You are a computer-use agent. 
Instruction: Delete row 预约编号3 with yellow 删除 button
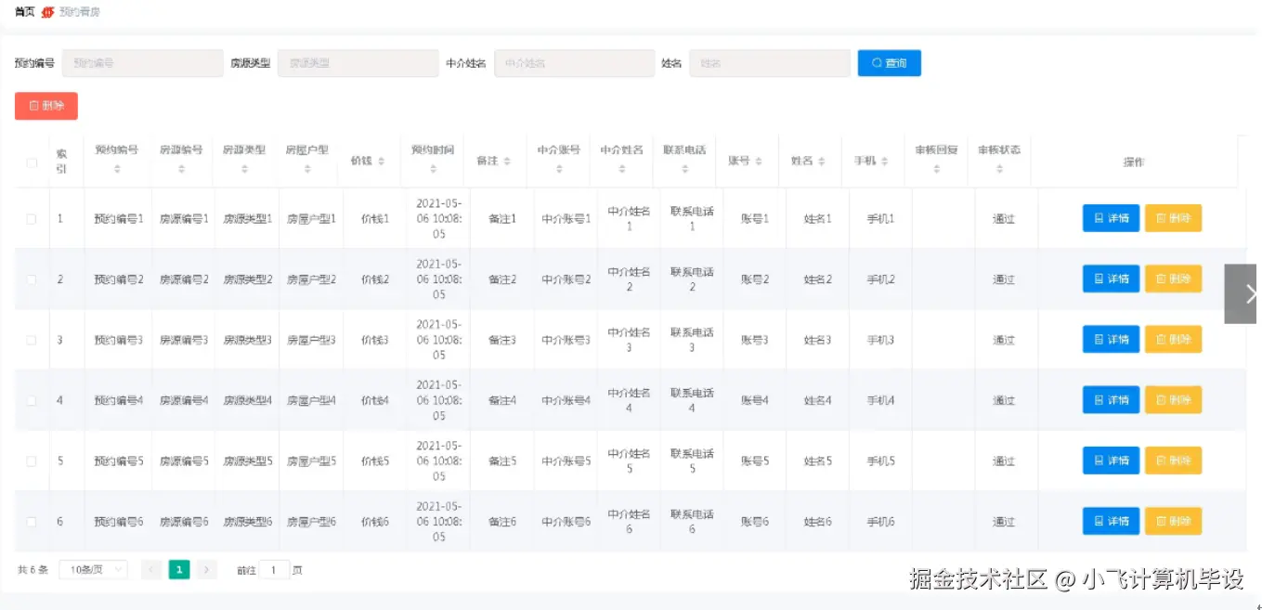click(x=1173, y=340)
